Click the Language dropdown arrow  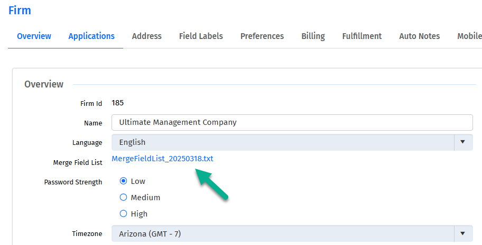click(x=462, y=142)
